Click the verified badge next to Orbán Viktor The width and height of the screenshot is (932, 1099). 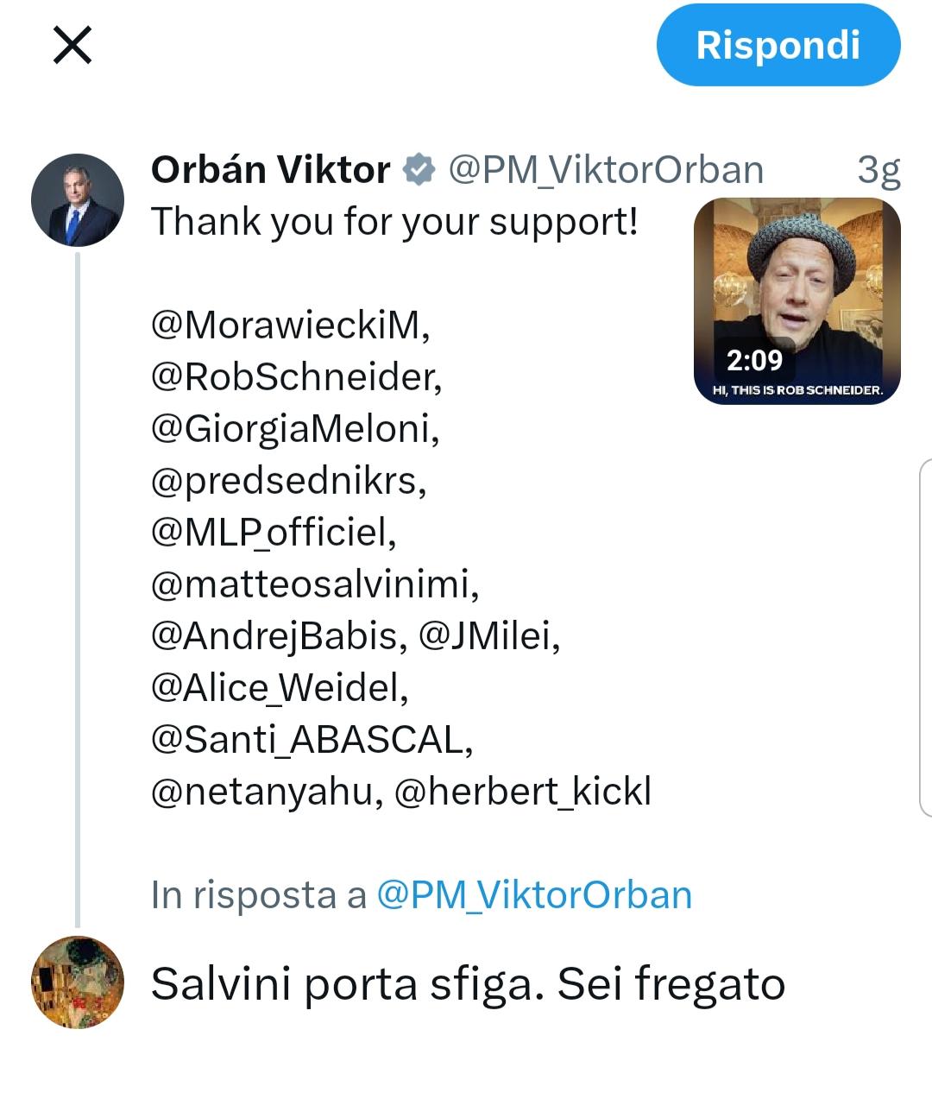click(419, 170)
